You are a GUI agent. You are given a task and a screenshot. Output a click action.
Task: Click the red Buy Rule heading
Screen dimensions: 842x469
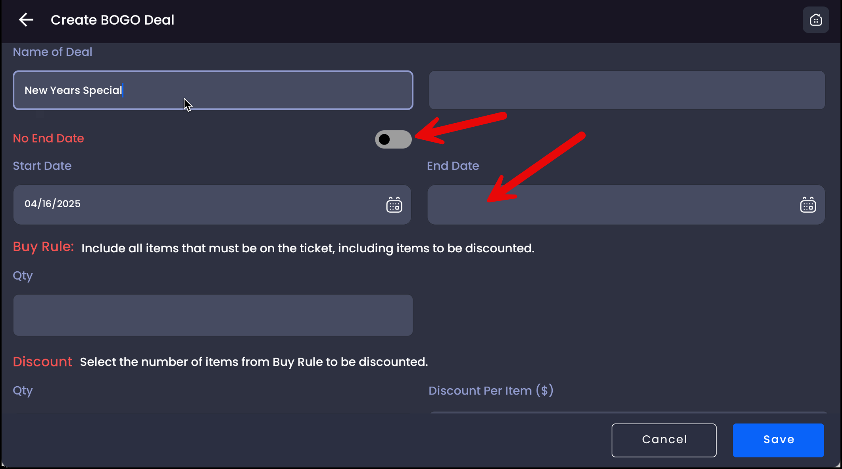(x=43, y=247)
